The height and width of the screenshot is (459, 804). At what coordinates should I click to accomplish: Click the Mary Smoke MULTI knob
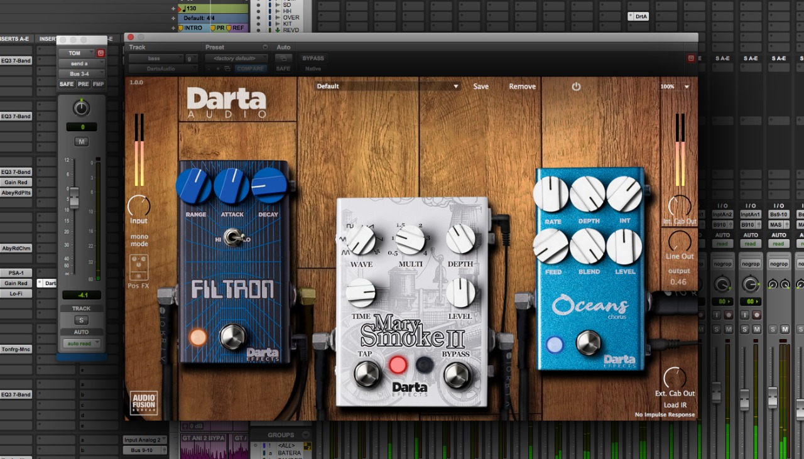coord(410,240)
